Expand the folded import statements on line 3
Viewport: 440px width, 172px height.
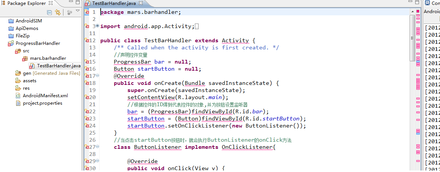click(x=98, y=26)
